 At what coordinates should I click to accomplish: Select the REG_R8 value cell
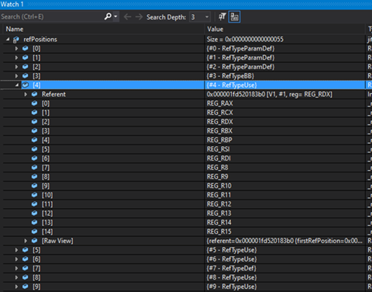(x=218, y=168)
